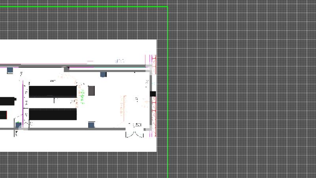Select the dimension label above the top wall

pyautogui.click(x=120, y=61)
